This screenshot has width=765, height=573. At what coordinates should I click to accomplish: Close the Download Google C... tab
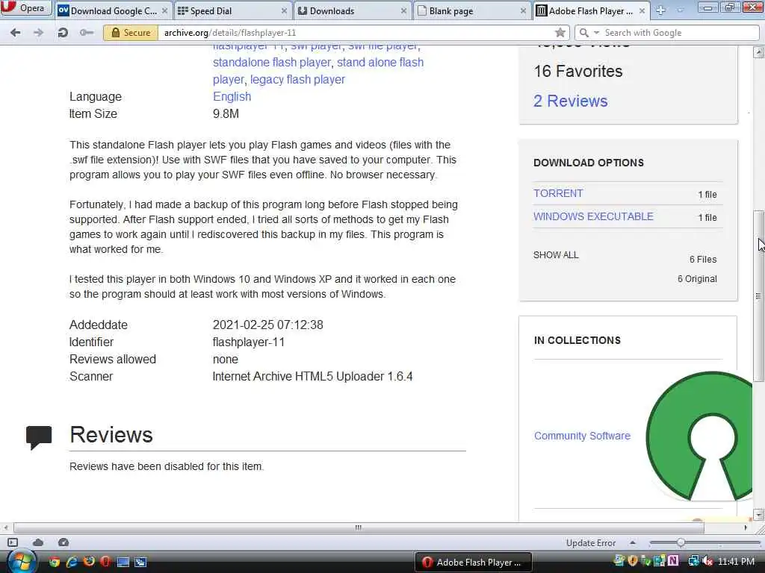click(165, 10)
